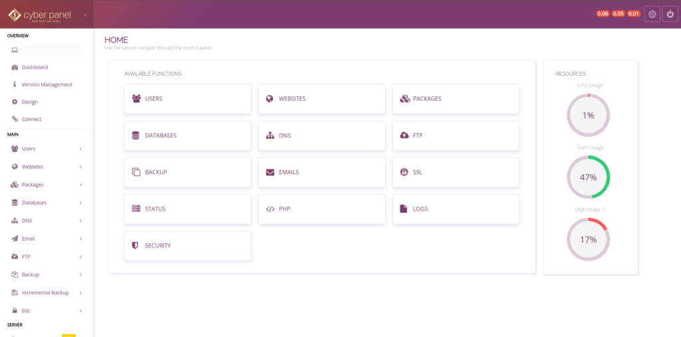681x337 pixels.
Task: Open the Databases function tile
Action: pyautogui.click(x=188, y=136)
